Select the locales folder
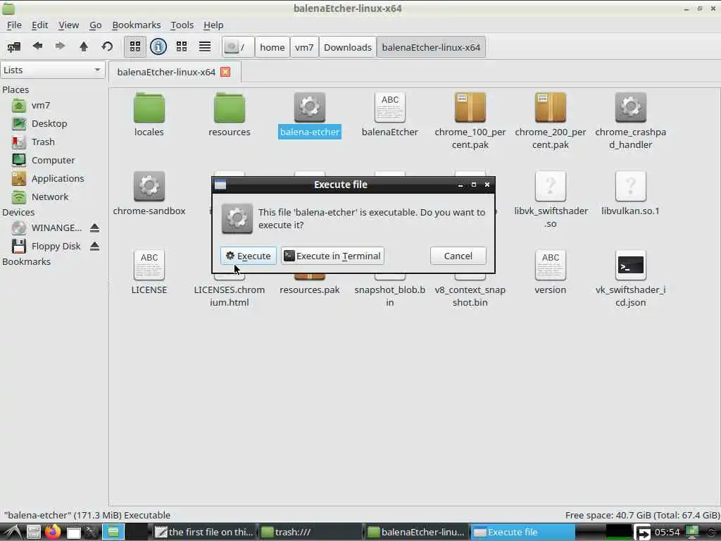Image resolution: width=721 pixels, height=541 pixels. click(149, 115)
